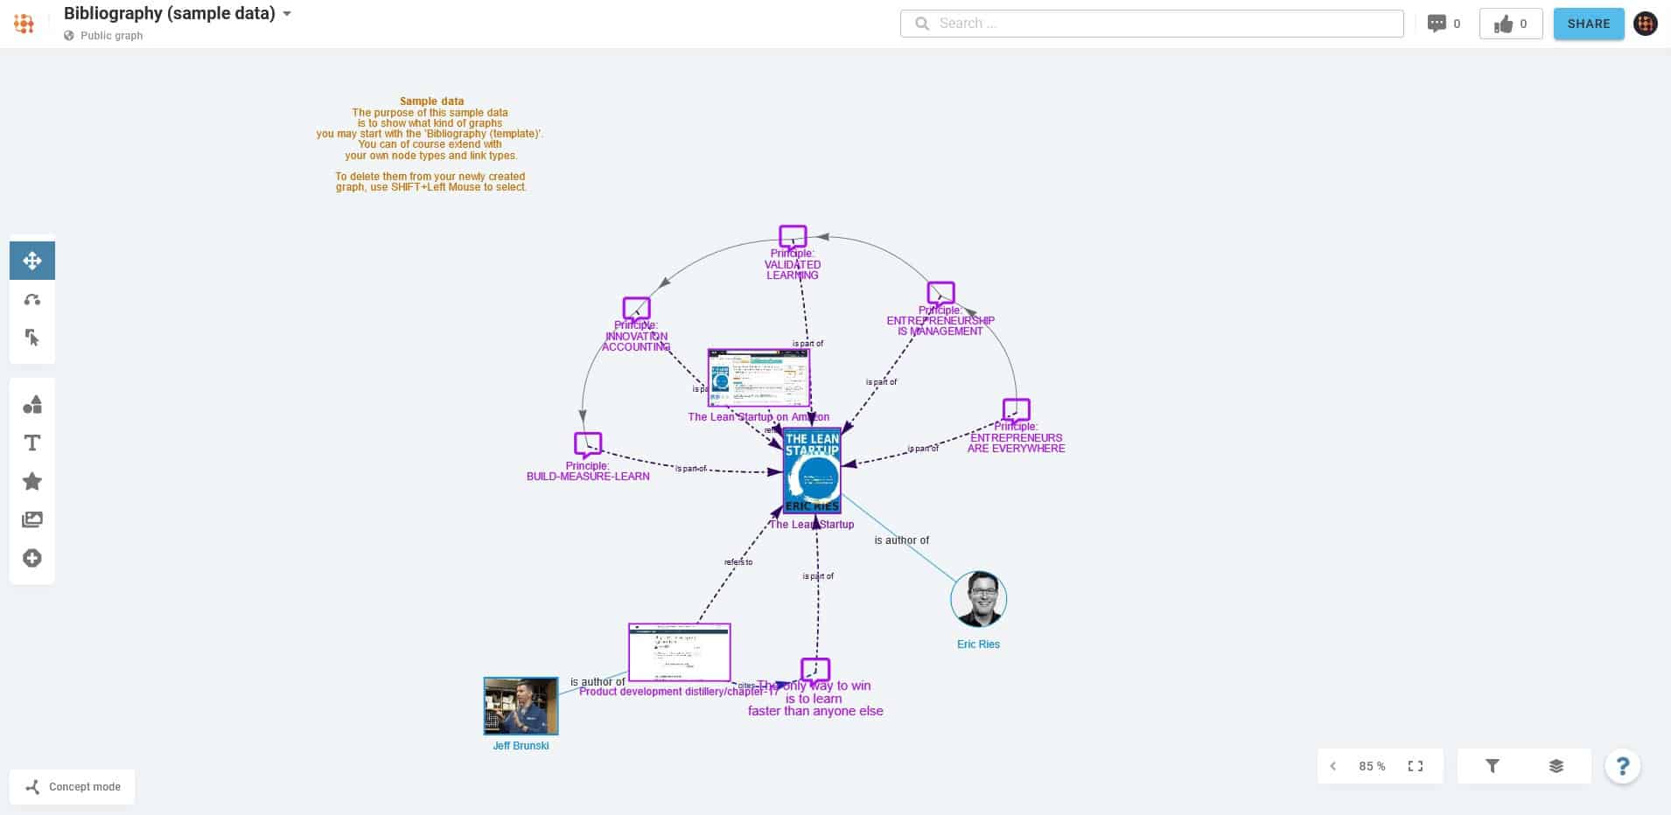The image size is (1671, 815).
Task: Focus the Search input field
Action: pos(1151,24)
